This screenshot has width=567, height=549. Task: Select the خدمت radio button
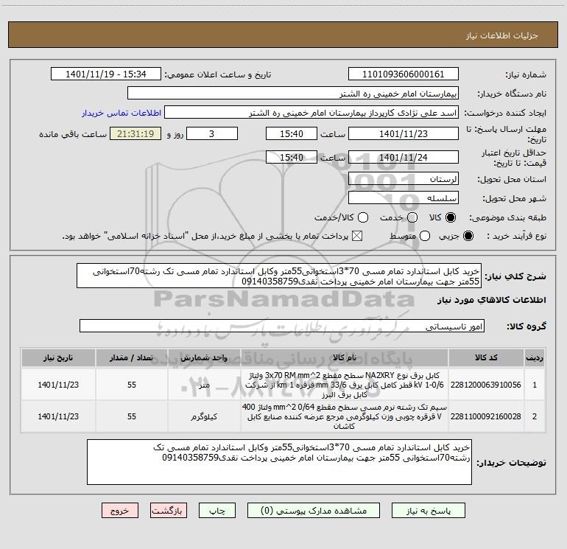[x=412, y=217]
